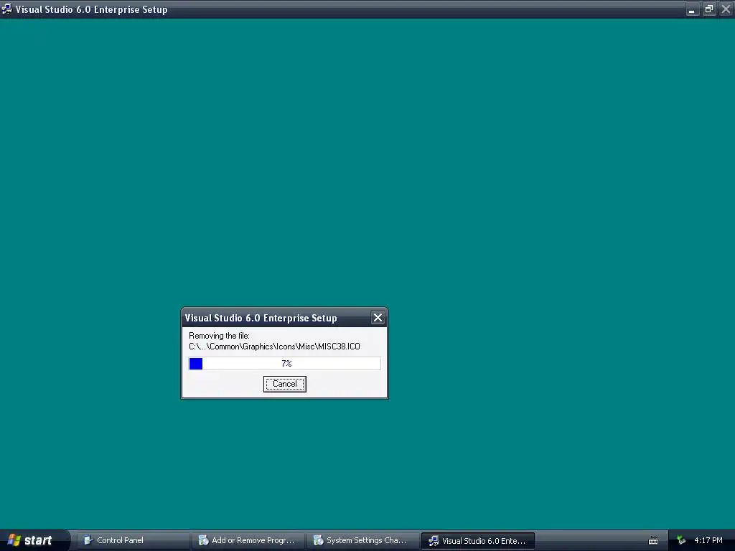Click the Add or Remove Programs taskbar icon
This screenshot has height=551, width=735.
pyautogui.click(x=203, y=540)
